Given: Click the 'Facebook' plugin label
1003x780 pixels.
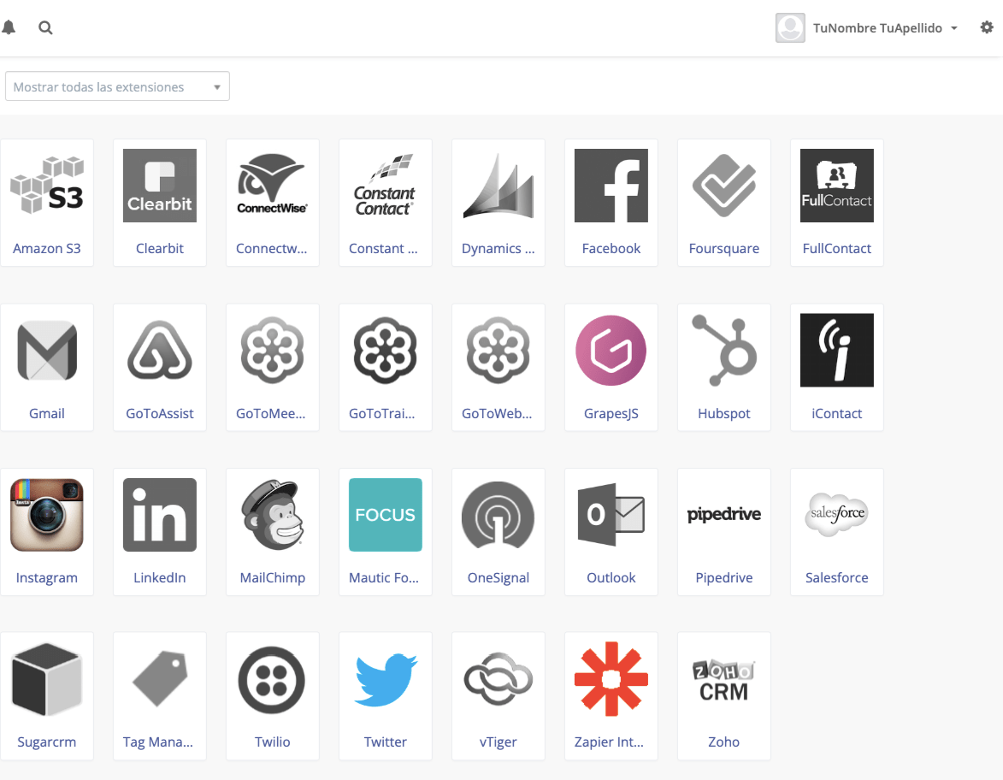Looking at the screenshot, I should click(611, 248).
